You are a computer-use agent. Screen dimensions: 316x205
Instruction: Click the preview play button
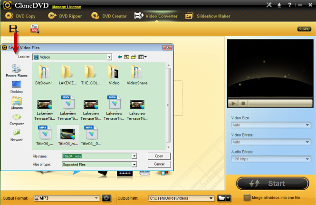click(x=233, y=103)
